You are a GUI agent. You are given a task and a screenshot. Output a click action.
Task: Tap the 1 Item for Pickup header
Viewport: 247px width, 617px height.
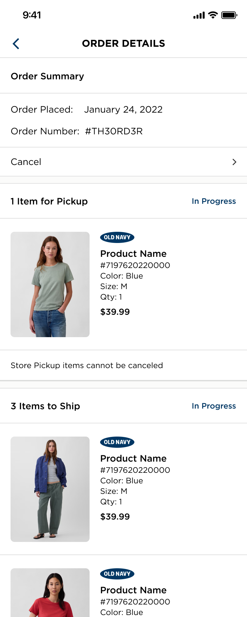49,201
